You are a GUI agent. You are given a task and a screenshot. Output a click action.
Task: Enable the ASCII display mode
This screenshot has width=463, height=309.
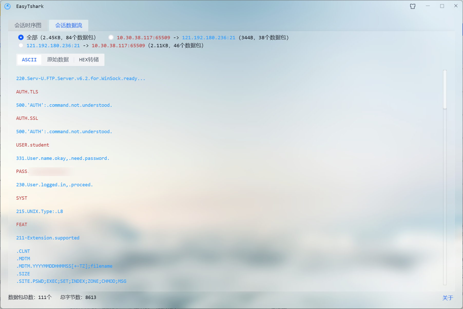29,60
